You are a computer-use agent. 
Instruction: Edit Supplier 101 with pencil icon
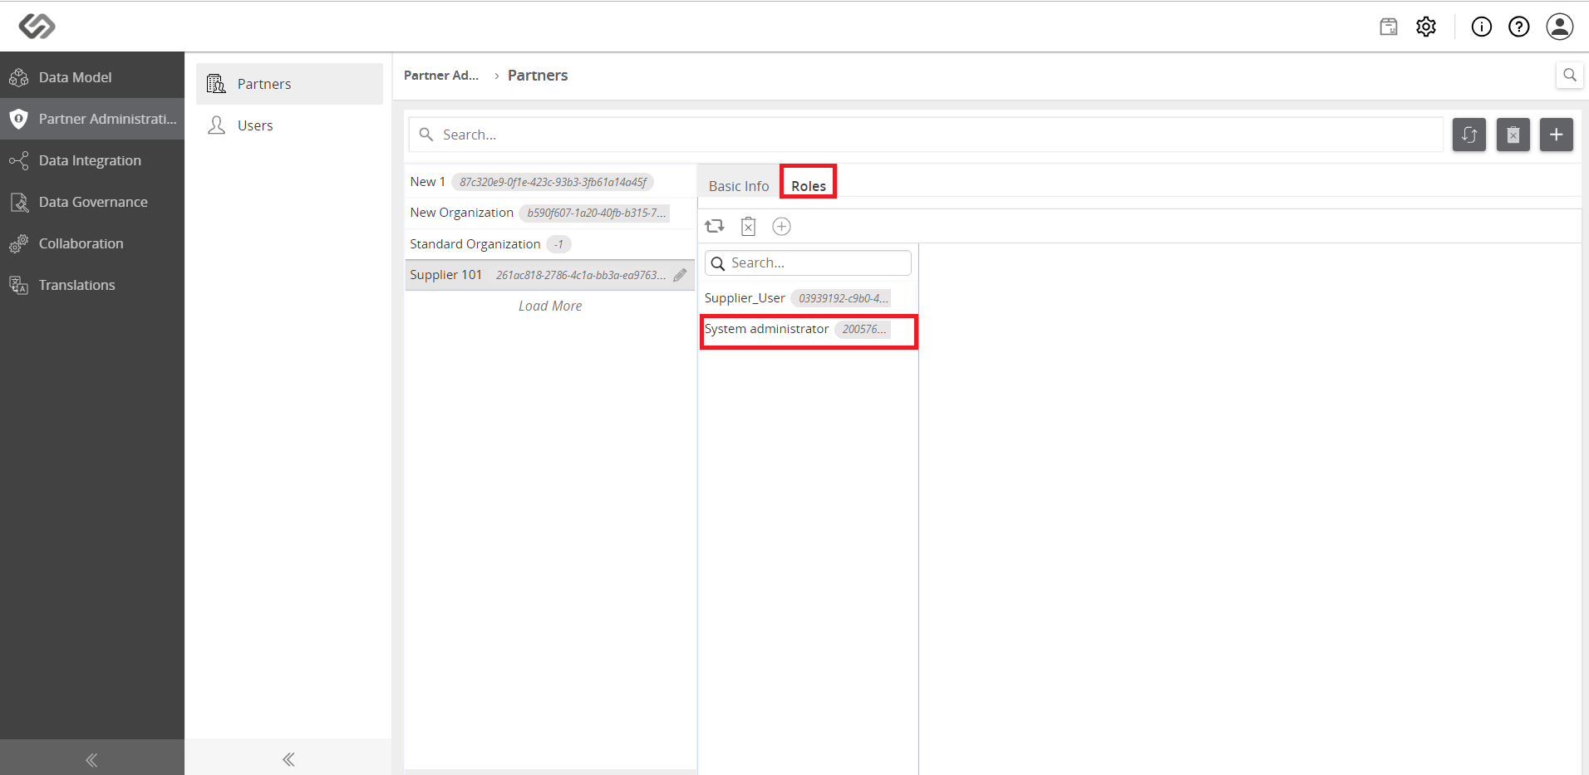pos(680,275)
